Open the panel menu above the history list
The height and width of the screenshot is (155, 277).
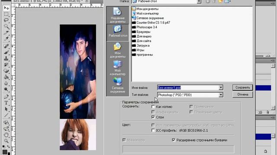coord(273,60)
